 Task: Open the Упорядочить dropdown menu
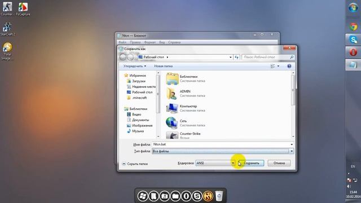(x=135, y=66)
